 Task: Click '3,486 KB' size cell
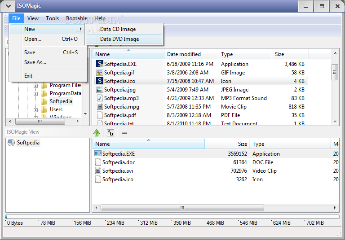(x=294, y=64)
